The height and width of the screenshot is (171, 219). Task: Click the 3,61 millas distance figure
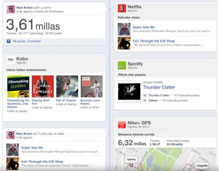pos(33,25)
